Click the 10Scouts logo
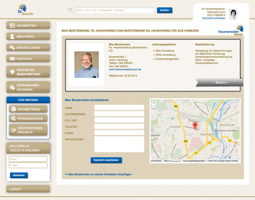The image size is (255, 200). point(25,10)
